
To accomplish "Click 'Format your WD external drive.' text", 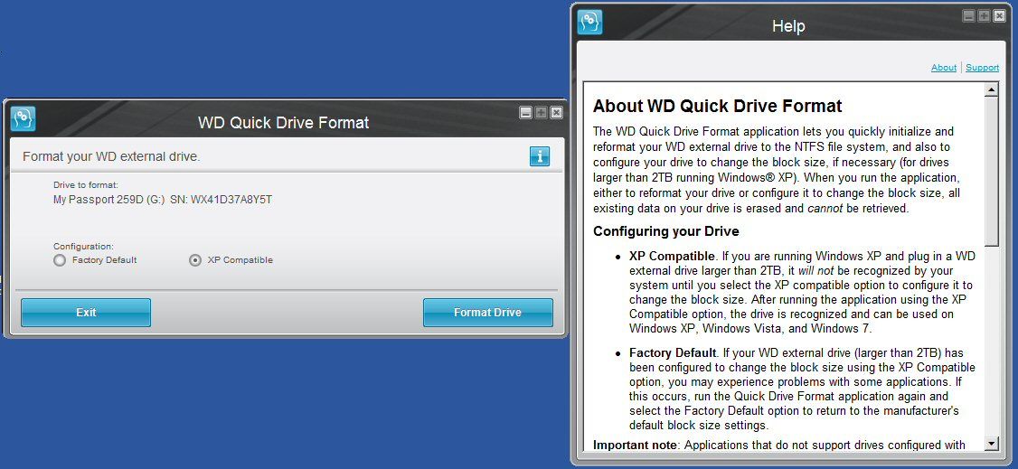I will click(x=112, y=157).
